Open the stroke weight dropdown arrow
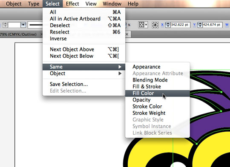230x167 pixels. 23,25
